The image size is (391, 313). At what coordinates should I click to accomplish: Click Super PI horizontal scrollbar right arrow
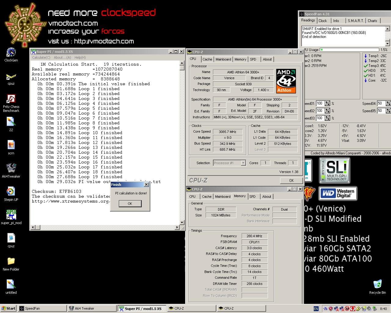pyautogui.click(x=177, y=227)
